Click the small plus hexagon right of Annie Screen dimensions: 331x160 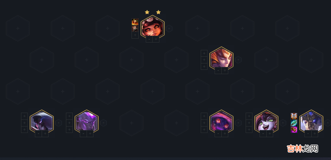169,28
